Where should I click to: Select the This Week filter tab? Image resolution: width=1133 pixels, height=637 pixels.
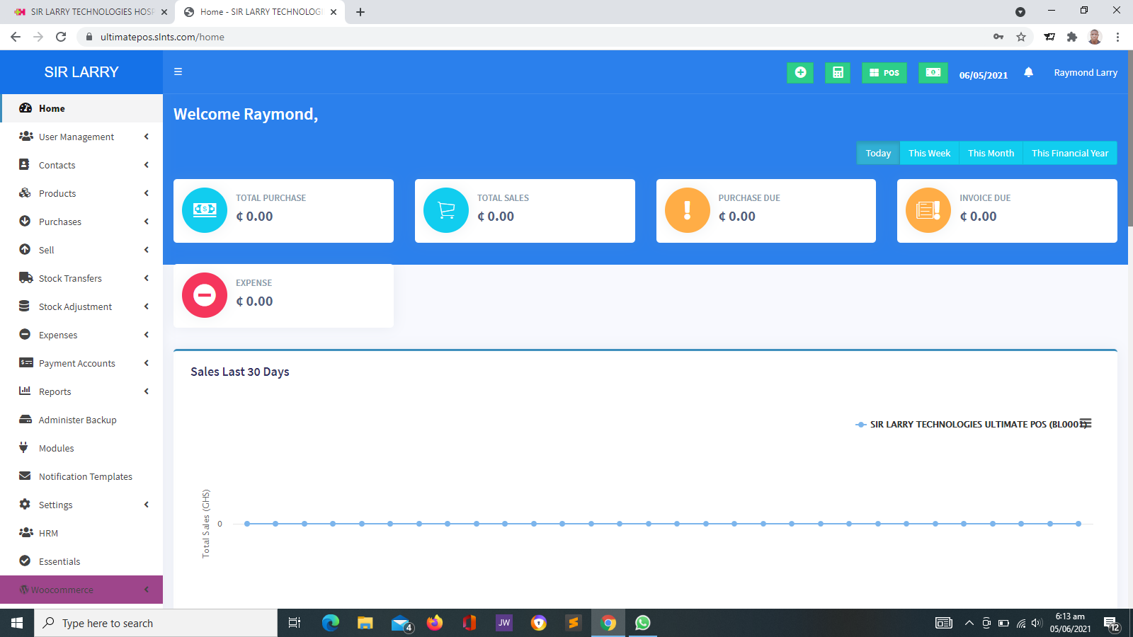(x=929, y=153)
